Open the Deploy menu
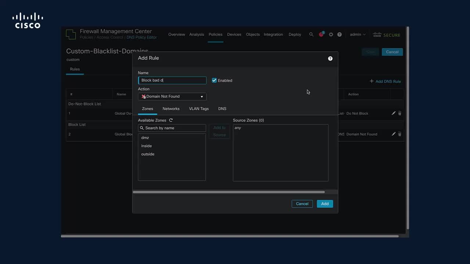 point(295,34)
